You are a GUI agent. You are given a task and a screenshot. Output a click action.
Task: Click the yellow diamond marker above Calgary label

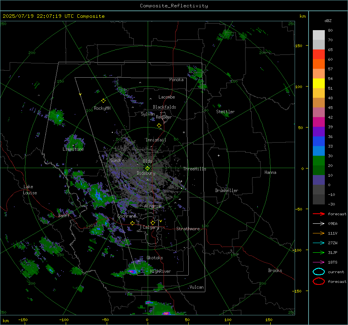pyautogui.click(x=153, y=223)
